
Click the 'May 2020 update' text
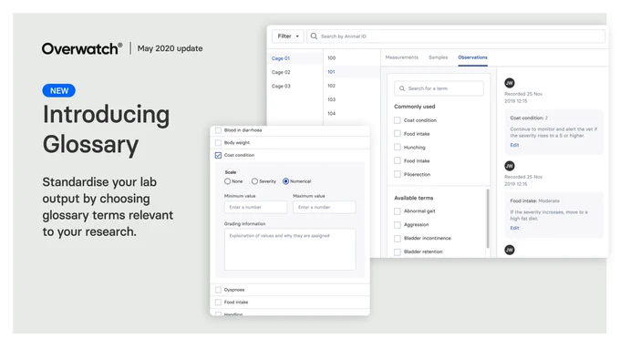click(x=170, y=48)
